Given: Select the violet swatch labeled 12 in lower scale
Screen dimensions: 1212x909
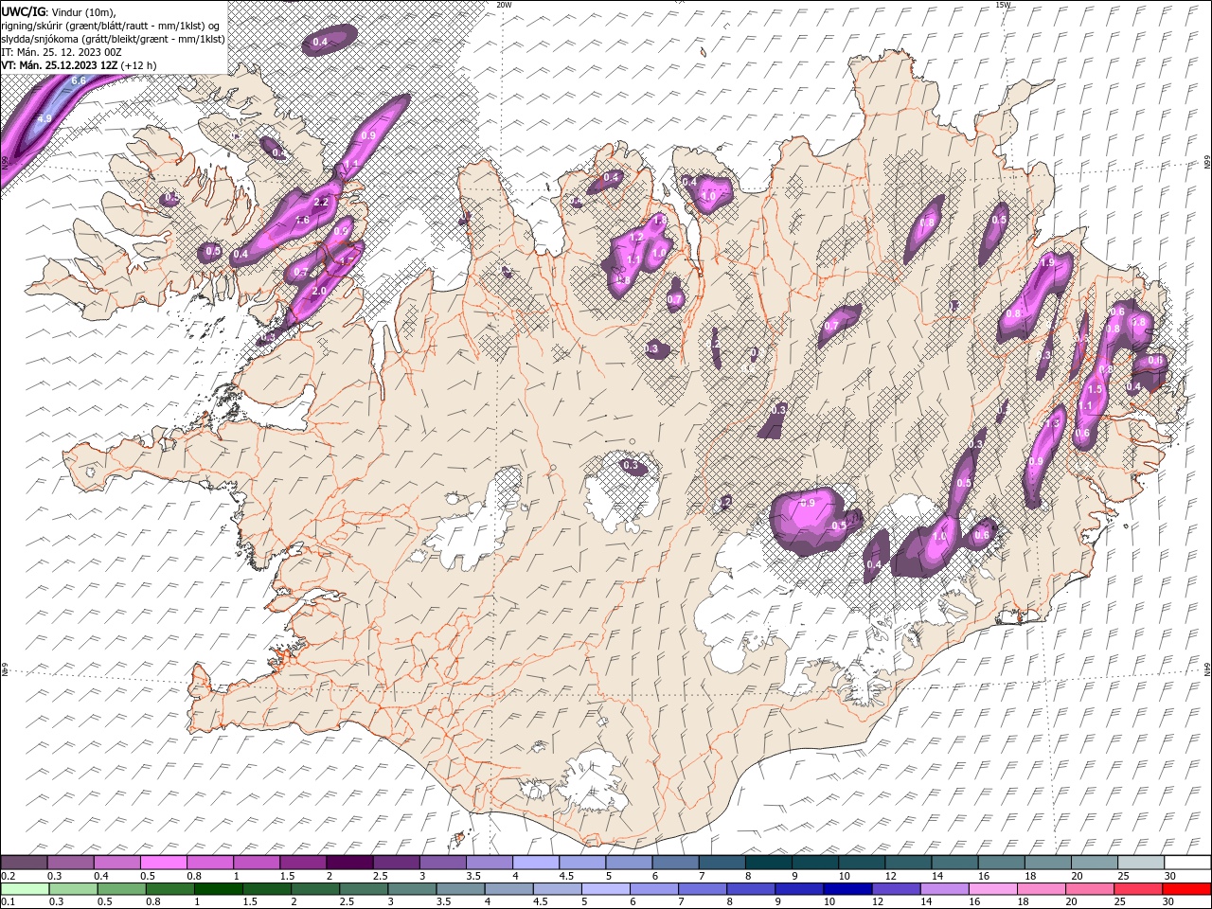Looking at the screenshot, I should 896,889.
